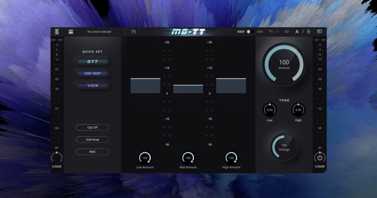This screenshot has height=198, width=377.
Task: Toggle the Clip Off button
Action: coord(92,128)
